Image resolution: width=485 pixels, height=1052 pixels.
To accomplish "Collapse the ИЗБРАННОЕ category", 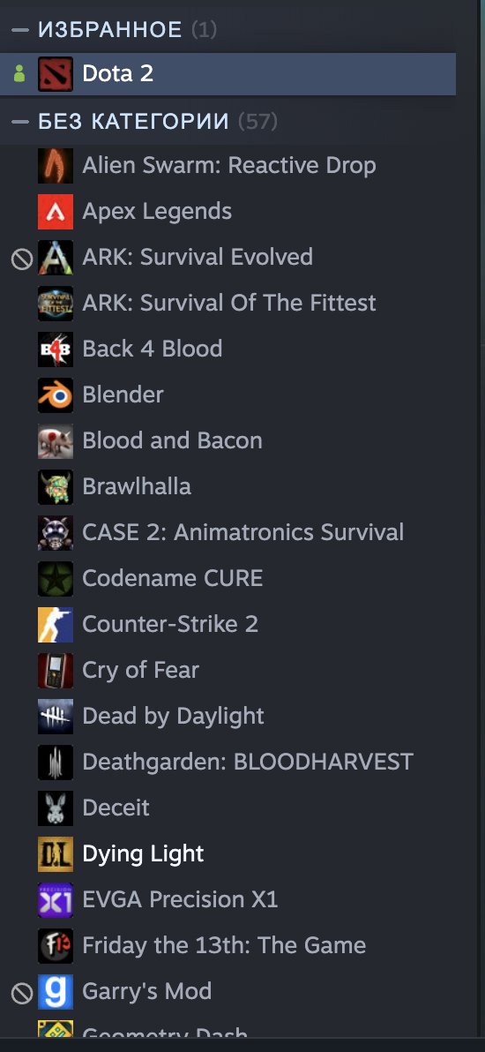I will pyautogui.click(x=20, y=29).
